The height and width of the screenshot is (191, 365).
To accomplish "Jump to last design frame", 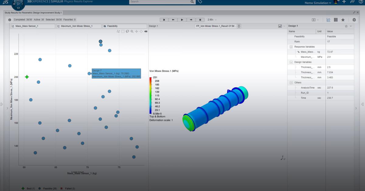I will 200,20.
